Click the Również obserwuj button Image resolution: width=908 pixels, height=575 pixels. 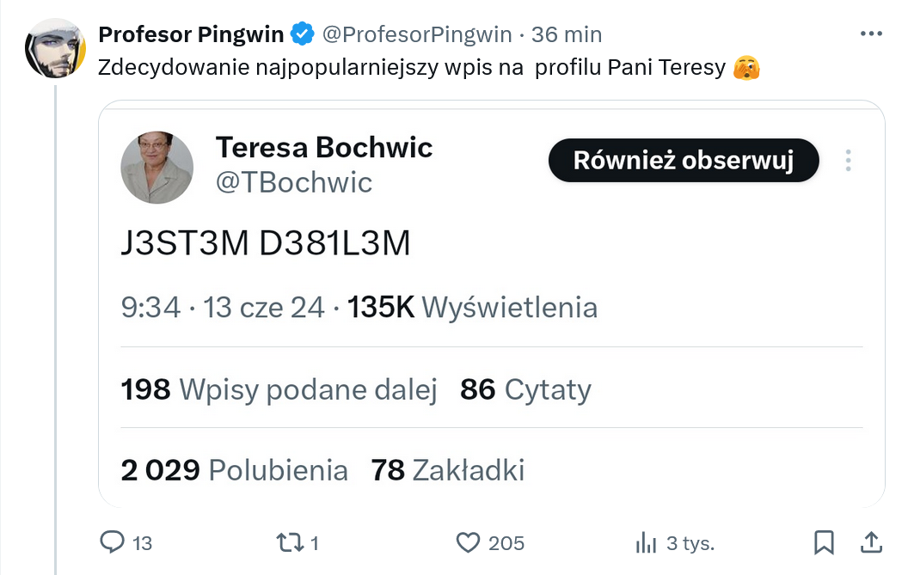click(x=684, y=161)
